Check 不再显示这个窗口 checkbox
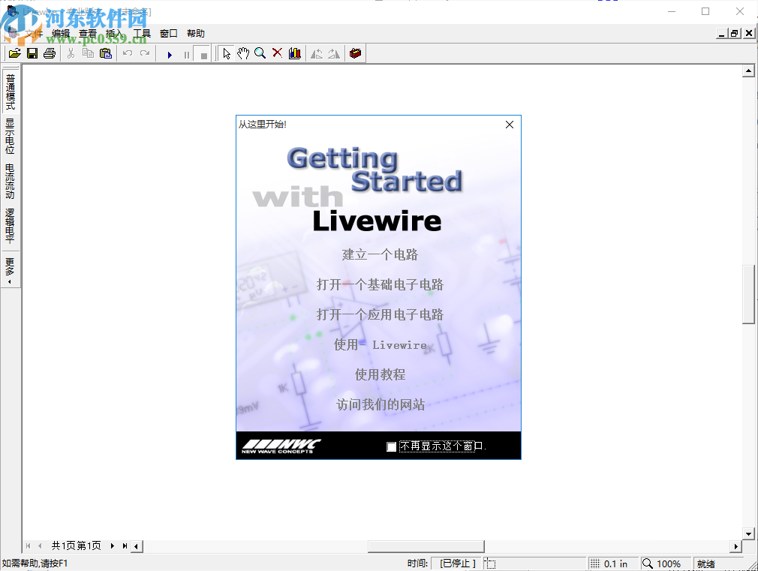This screenshot has width=758, height=571. coord(391,446)
